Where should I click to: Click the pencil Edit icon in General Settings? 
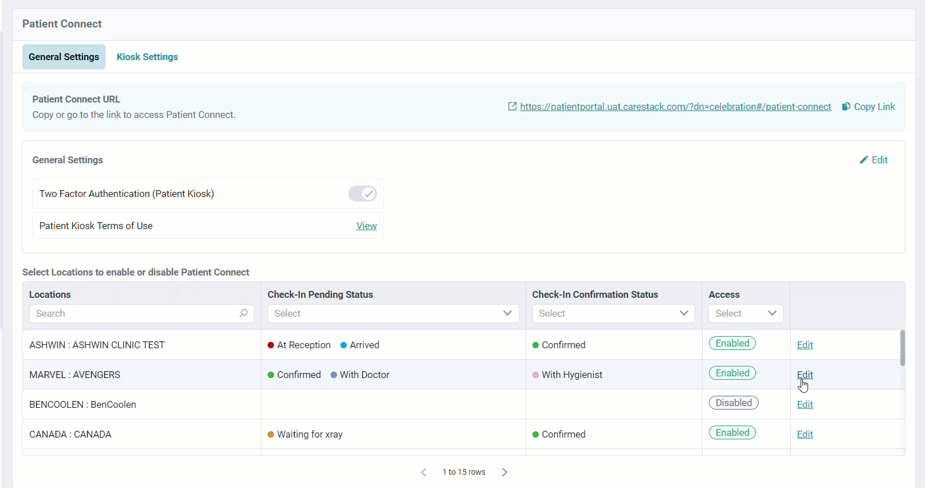pos(864,160)
